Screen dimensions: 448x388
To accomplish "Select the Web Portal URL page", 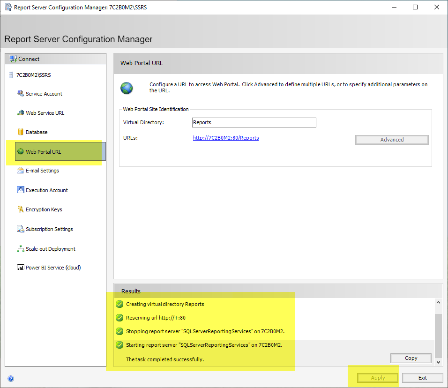I will click(44, 152).
